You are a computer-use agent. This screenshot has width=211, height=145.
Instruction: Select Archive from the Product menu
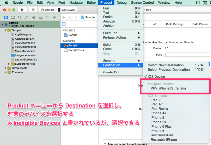(x=121, y=26)
